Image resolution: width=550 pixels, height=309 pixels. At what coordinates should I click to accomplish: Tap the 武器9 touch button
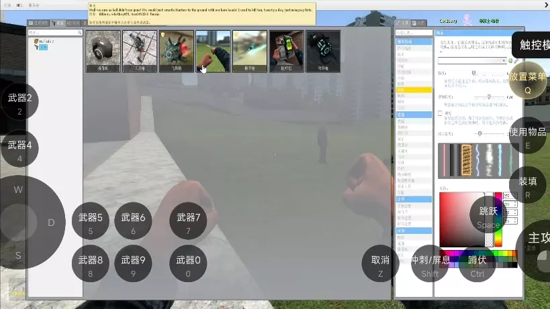pos(133,263)
